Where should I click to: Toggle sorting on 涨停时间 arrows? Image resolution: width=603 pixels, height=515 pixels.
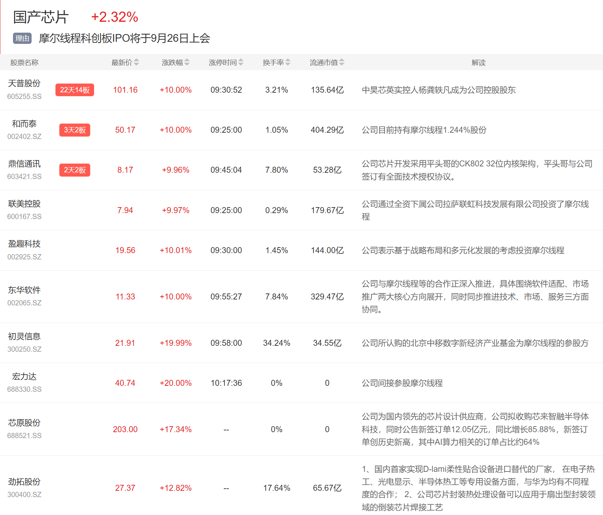pos(241,62)
